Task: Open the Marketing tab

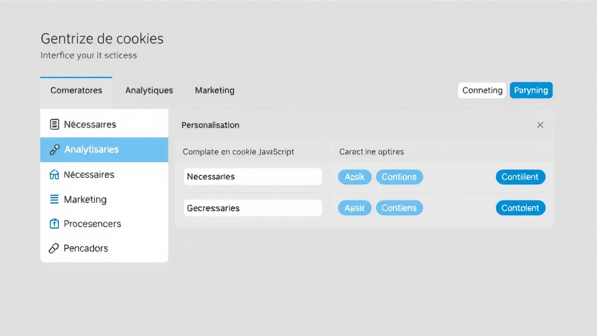Action: [x=214, y=90]
